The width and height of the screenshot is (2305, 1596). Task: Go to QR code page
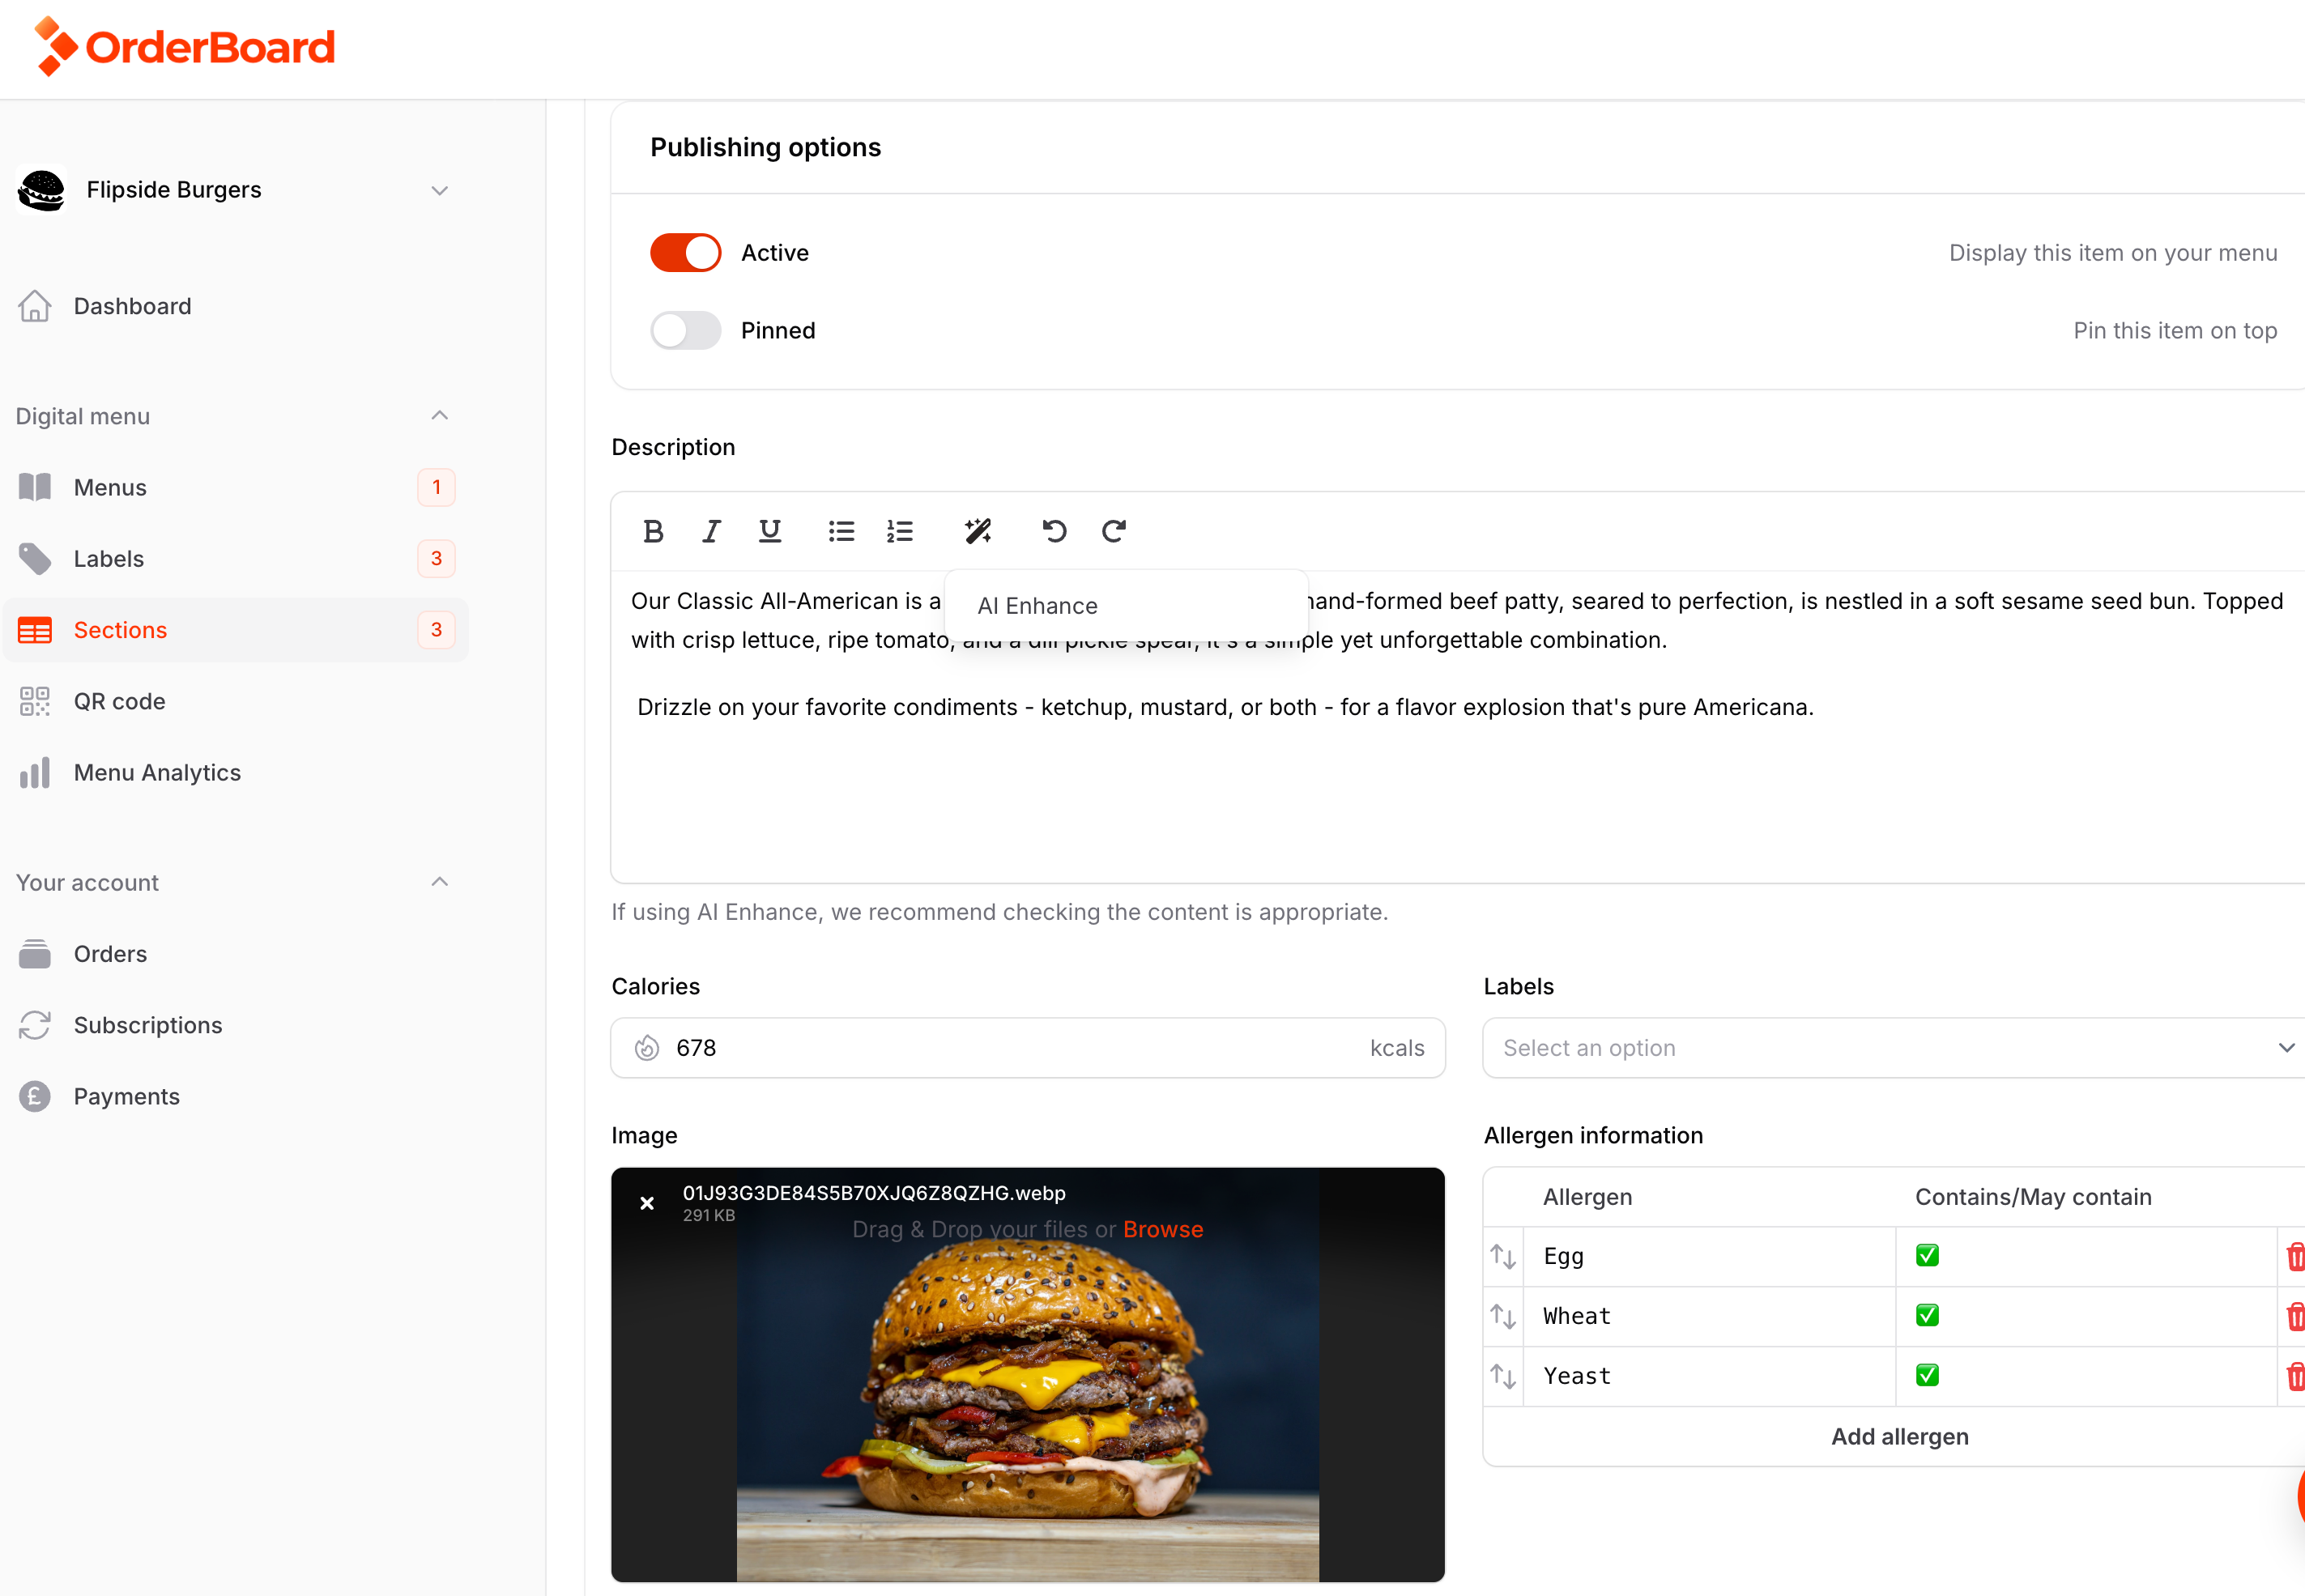pos(119,702)
